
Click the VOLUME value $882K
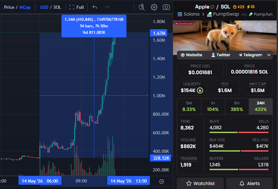pyautogui.click(x=188, y=146)
